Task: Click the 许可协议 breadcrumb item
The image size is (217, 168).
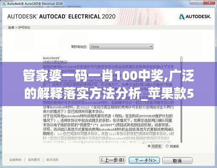Action: [24, 27]
